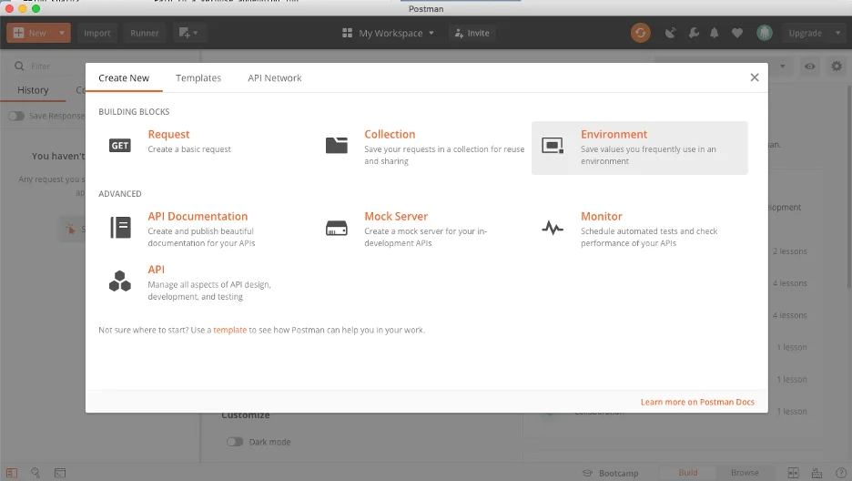Click the Upgrade button
The height and width of the screenshot is (481, 852).
click(805, 33)
